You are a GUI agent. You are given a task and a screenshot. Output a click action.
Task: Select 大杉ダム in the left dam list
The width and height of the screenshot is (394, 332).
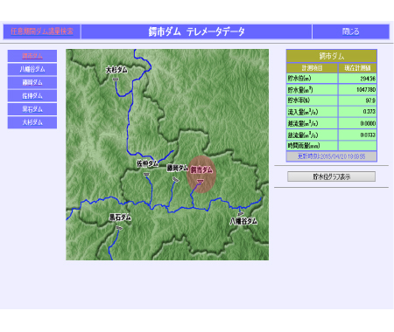click(32, 122)
